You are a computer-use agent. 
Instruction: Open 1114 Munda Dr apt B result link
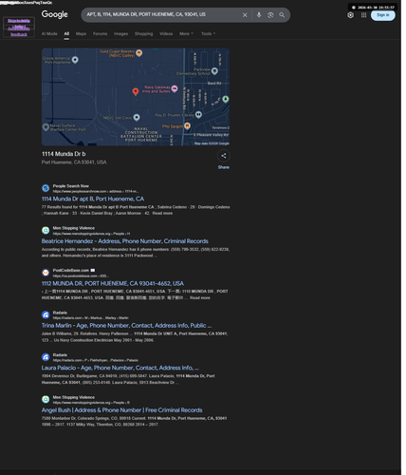93,199
